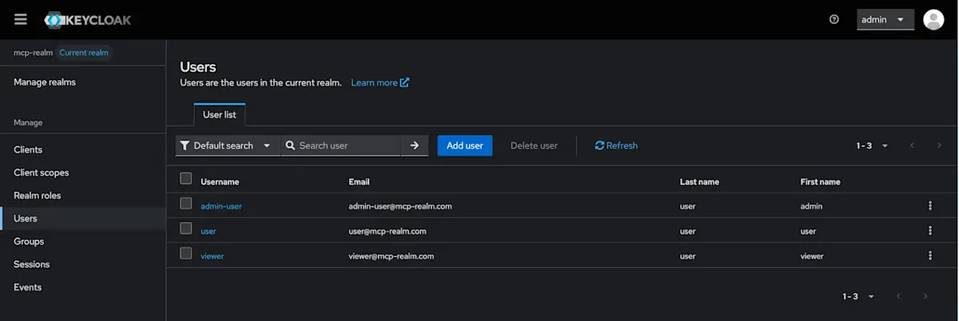Check the viewer row checkbox
Screen dimensions: 959x321
[x=186, y=253]
